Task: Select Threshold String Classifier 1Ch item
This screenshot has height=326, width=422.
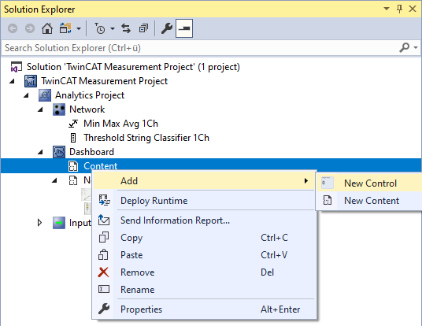Action: pos(146,138)
